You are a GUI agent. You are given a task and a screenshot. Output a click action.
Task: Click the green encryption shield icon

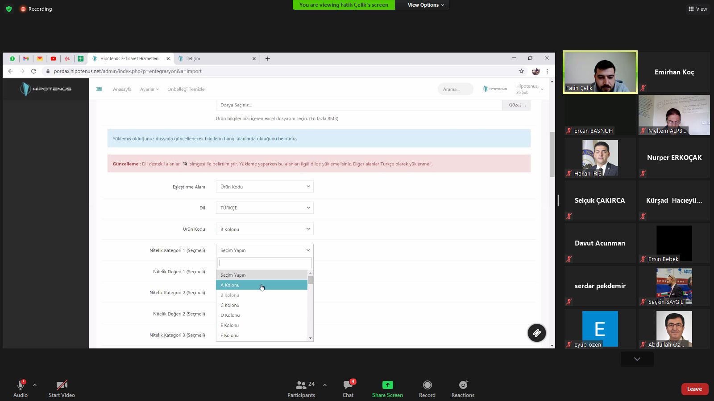pyautogui.click(x=9, y=9)
